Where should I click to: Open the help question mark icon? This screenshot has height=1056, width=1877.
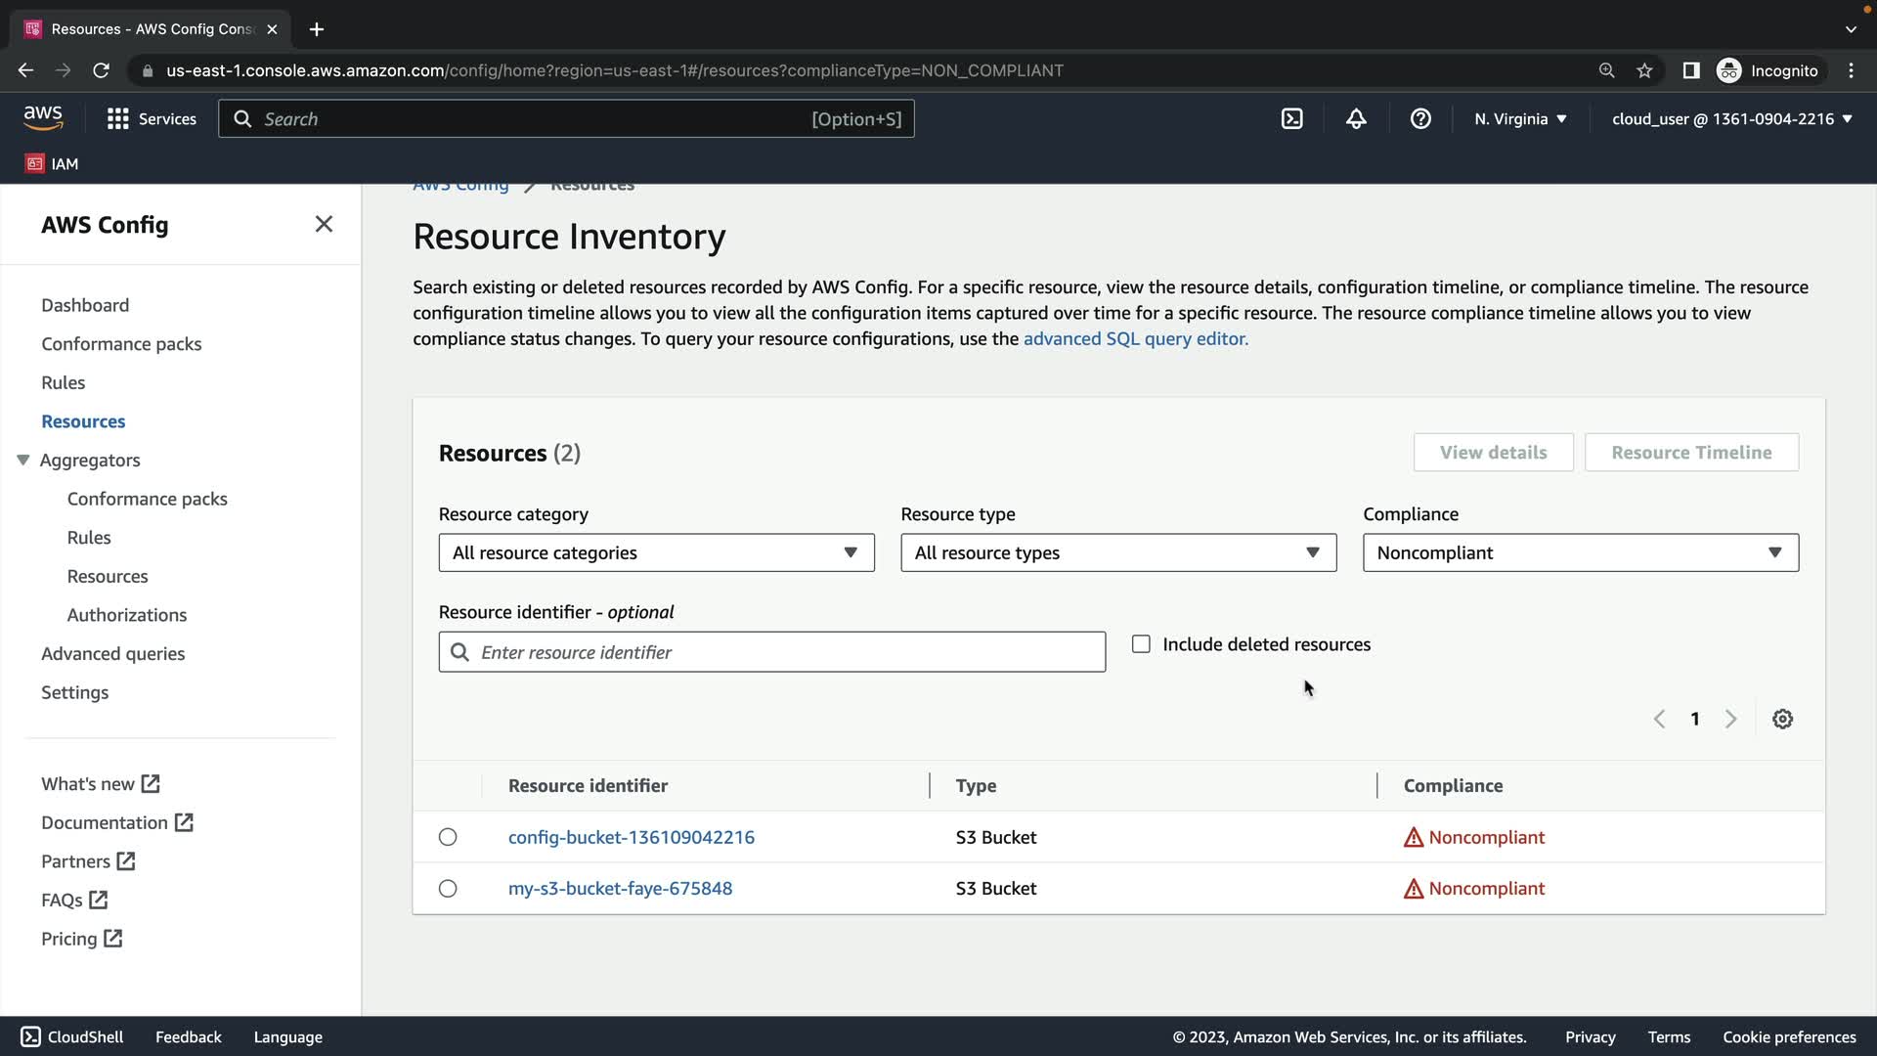(1420, 119)
